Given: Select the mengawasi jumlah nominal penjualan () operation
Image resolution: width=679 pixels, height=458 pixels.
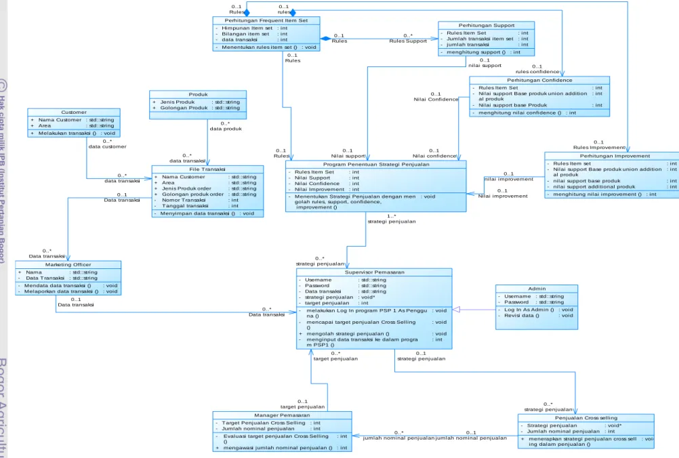Looking at the screenshot, I should [x=278, y=448].
